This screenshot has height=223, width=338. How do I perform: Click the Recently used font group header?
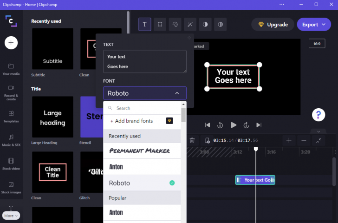[x=142, y=136]
